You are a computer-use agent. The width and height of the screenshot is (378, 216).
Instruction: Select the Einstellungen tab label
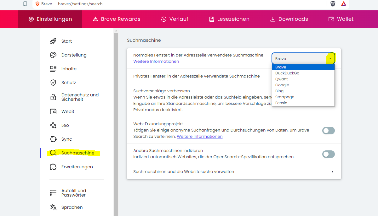pos(54,19)
